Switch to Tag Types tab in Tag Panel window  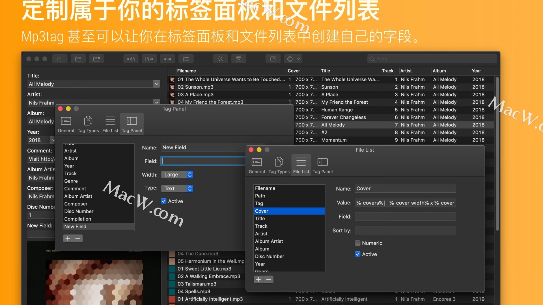click(88, 124)
